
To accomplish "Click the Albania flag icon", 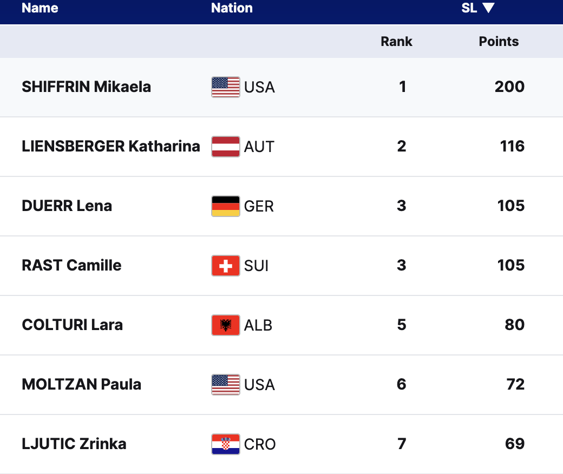I will pos(225,325).
